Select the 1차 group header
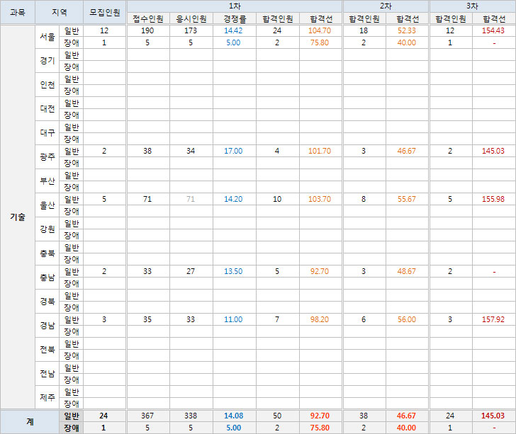The image size is (516, 434). [x=235, y=6]
